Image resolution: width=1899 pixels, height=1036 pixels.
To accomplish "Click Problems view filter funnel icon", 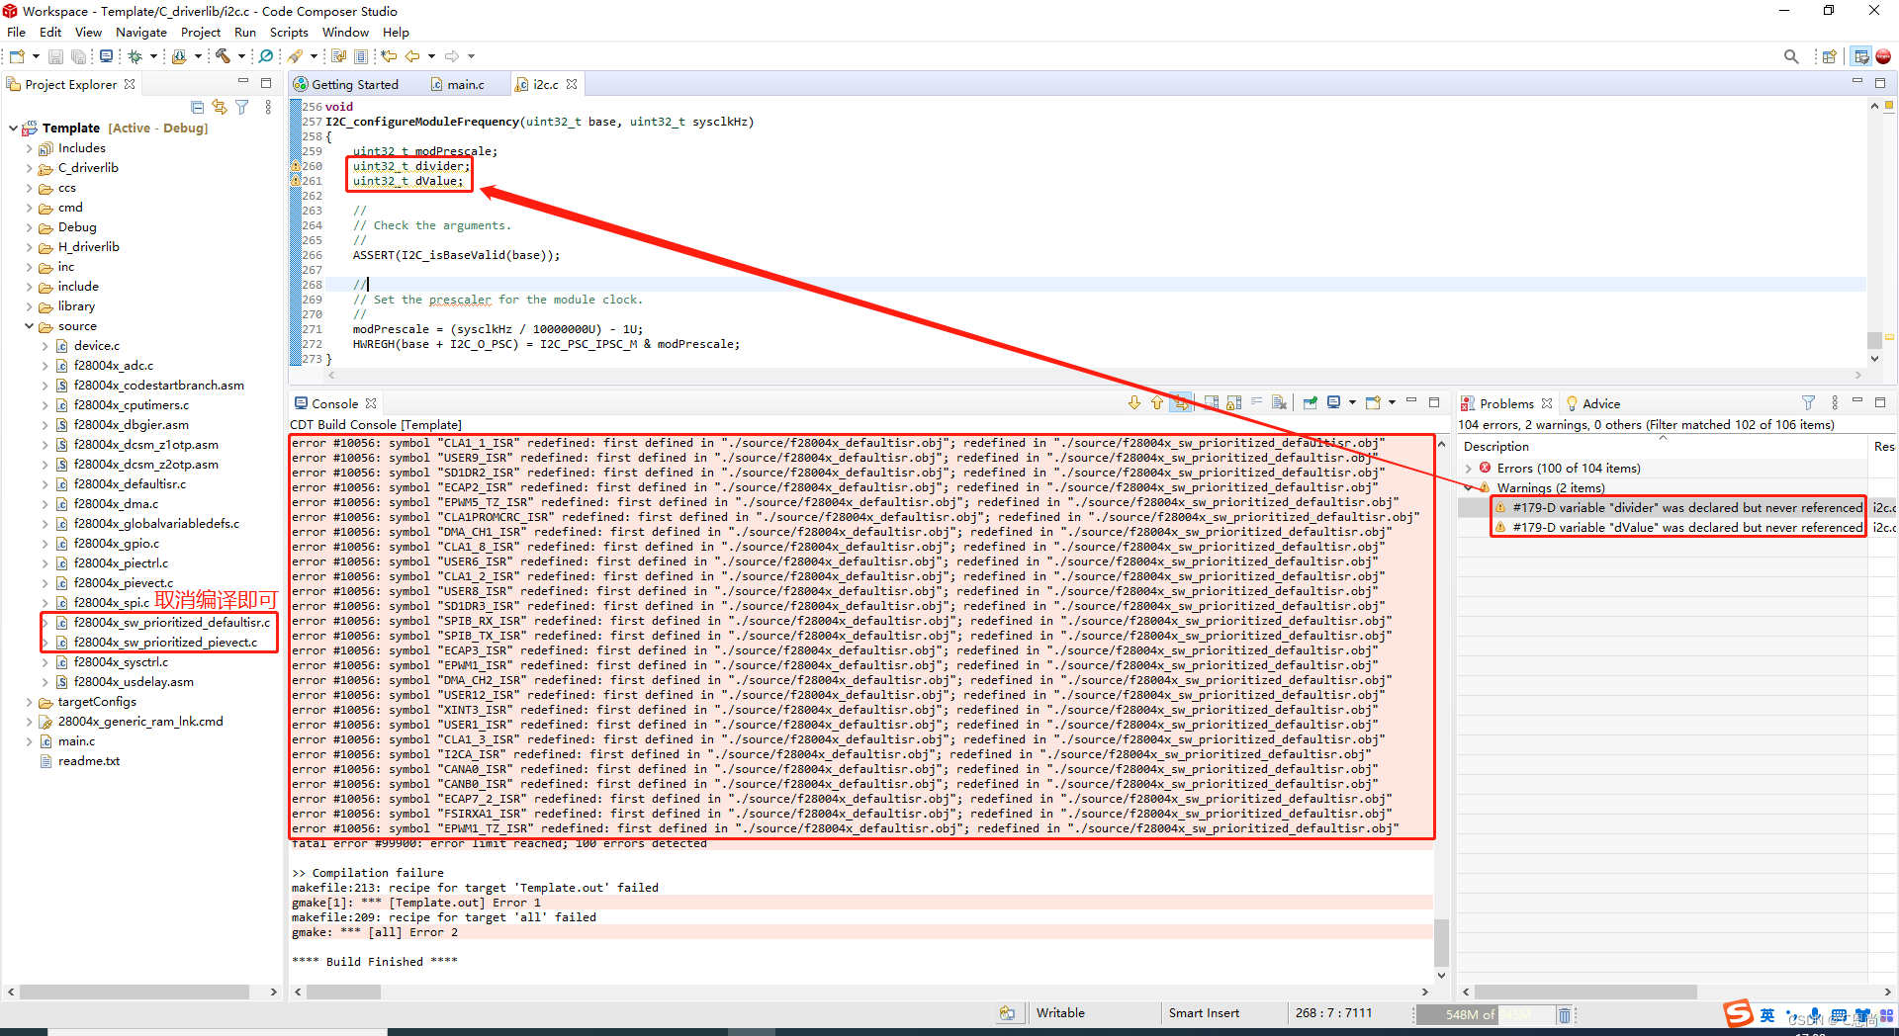I will 1808,402.
